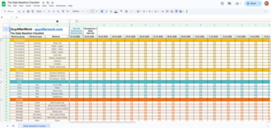
Task: Open the font family dropdown
Action: point(78,11)
